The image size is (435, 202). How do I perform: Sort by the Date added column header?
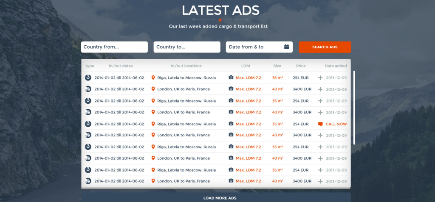tap(336, 66)
